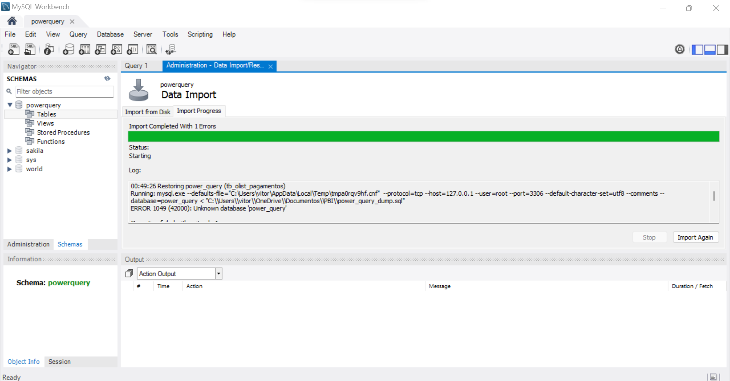The width and height of the screenshot is (730, 381).
Task: Open the Edit menu
Action: (30, 34)
